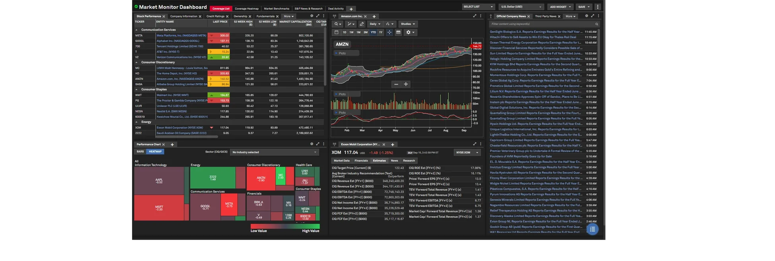The image size is (775, 261).
Task: Open the SELECT LIST dropdown
Action: click(x=479, y=7)
